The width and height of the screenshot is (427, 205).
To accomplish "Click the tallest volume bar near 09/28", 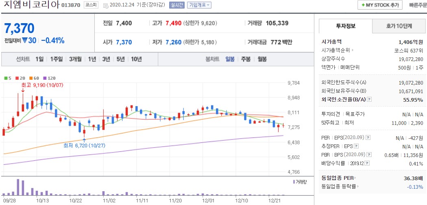I will 18,187.
